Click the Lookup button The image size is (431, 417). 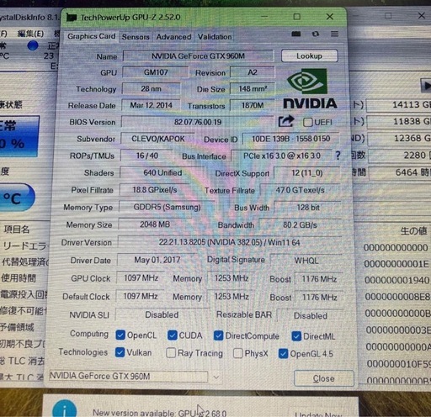309,55
